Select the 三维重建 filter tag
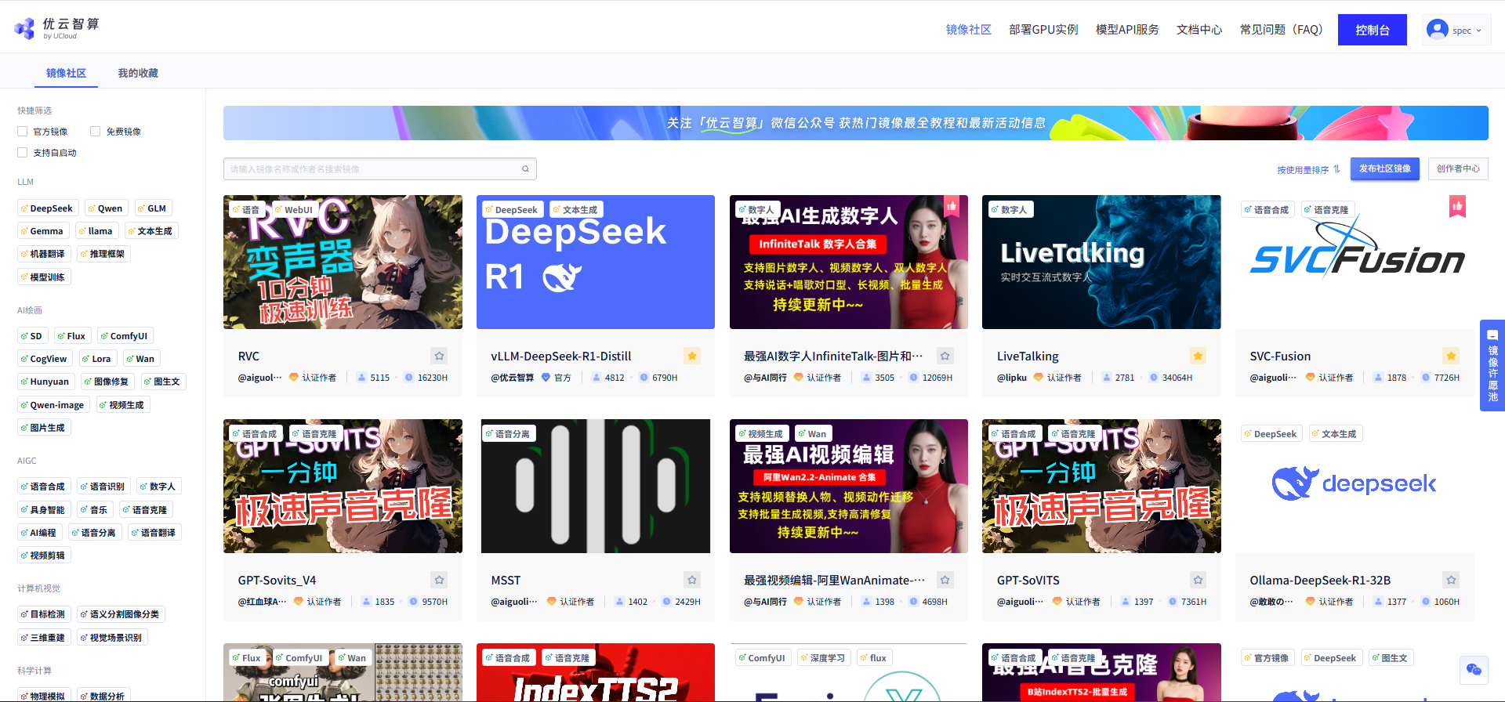The image size is (1505, 702). pos(43,638)
